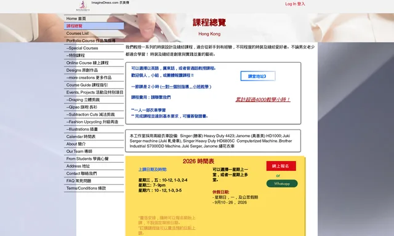Viewport: 394px width, 236px height.
Task: Open the Log In 登入 link
Action: pyautogui.click(x=295, y=4)
